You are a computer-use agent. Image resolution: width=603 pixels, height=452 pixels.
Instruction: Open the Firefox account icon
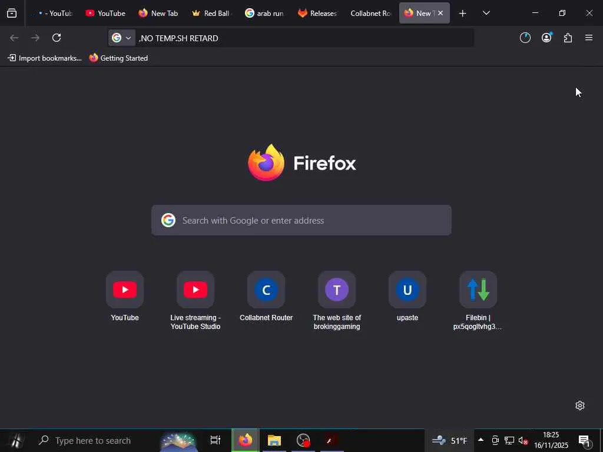point(546,38)
